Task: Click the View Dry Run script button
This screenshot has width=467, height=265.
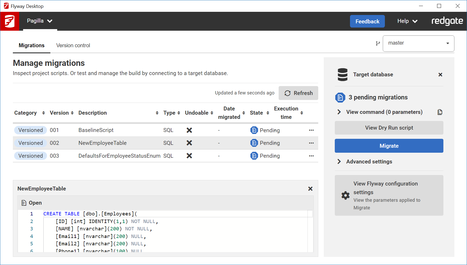Action: [x=389, y=128]
